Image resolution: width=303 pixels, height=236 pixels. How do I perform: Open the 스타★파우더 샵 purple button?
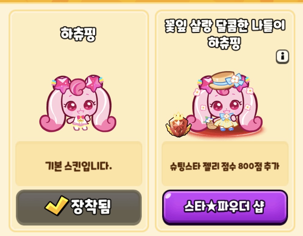225,207
